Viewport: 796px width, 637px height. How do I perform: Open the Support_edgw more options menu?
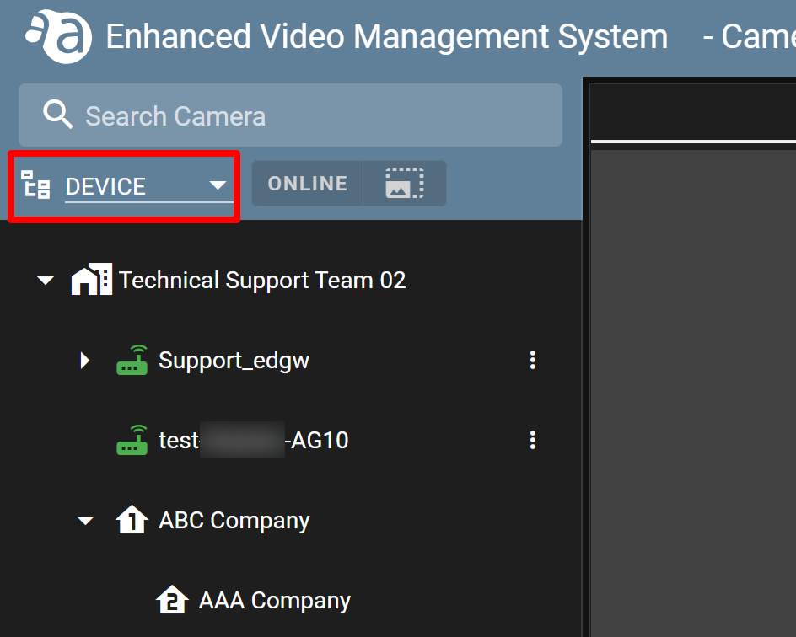533,360
